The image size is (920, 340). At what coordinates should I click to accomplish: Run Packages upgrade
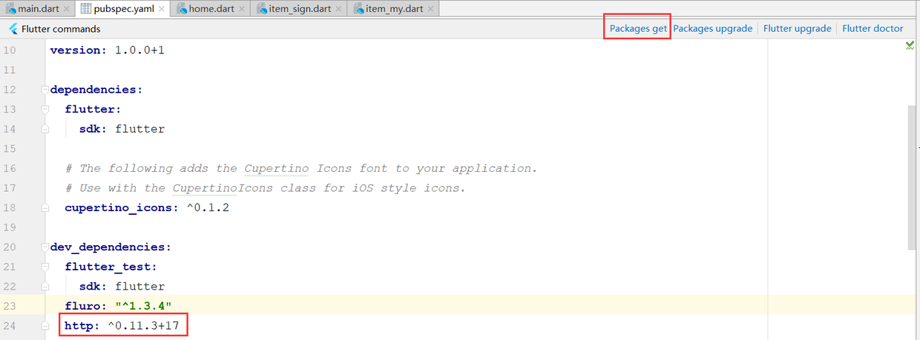coord(712,29)
